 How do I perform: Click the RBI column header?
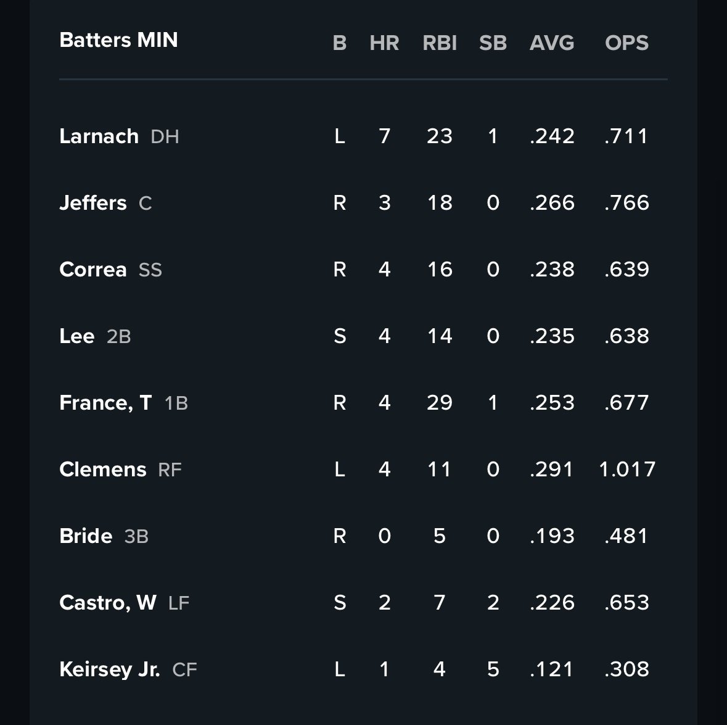[x=440, y=43]
